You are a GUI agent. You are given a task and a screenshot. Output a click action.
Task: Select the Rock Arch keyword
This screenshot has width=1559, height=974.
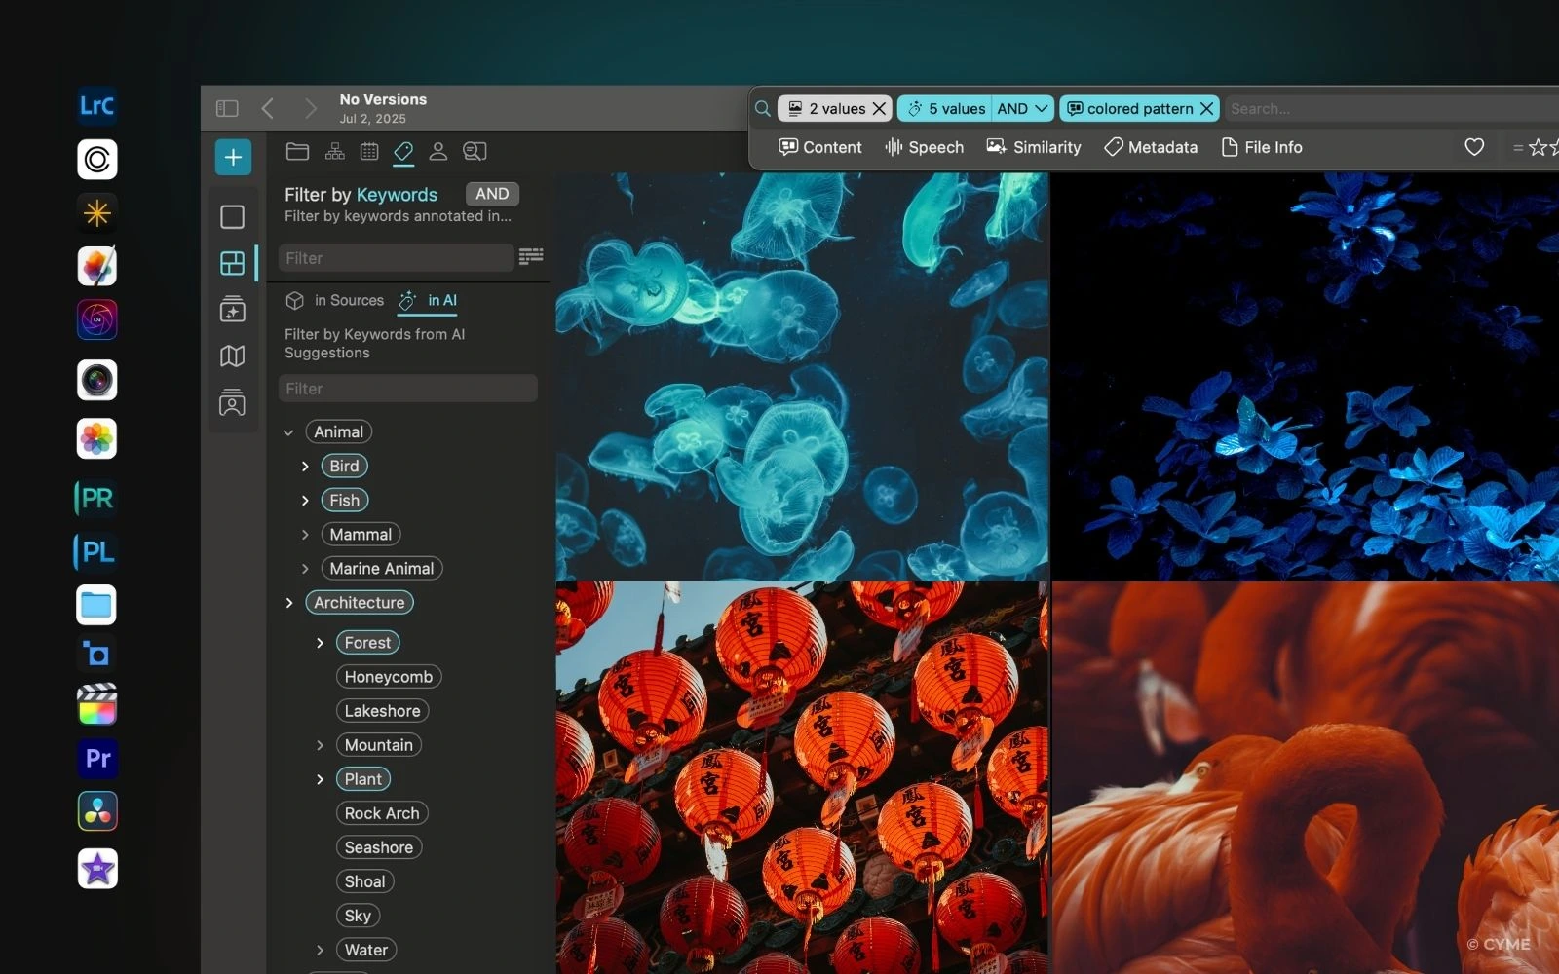382,813
